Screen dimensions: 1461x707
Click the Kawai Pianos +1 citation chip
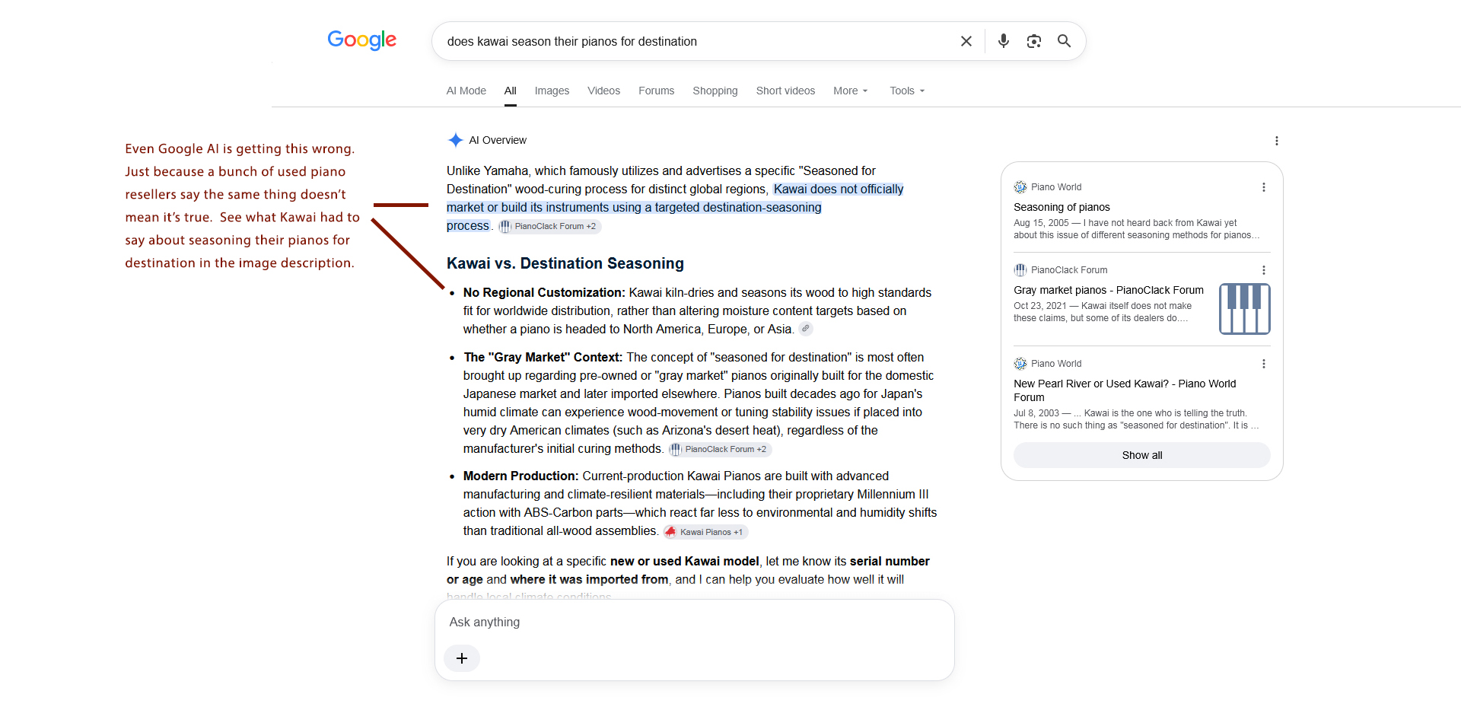[x=705, y=532]
